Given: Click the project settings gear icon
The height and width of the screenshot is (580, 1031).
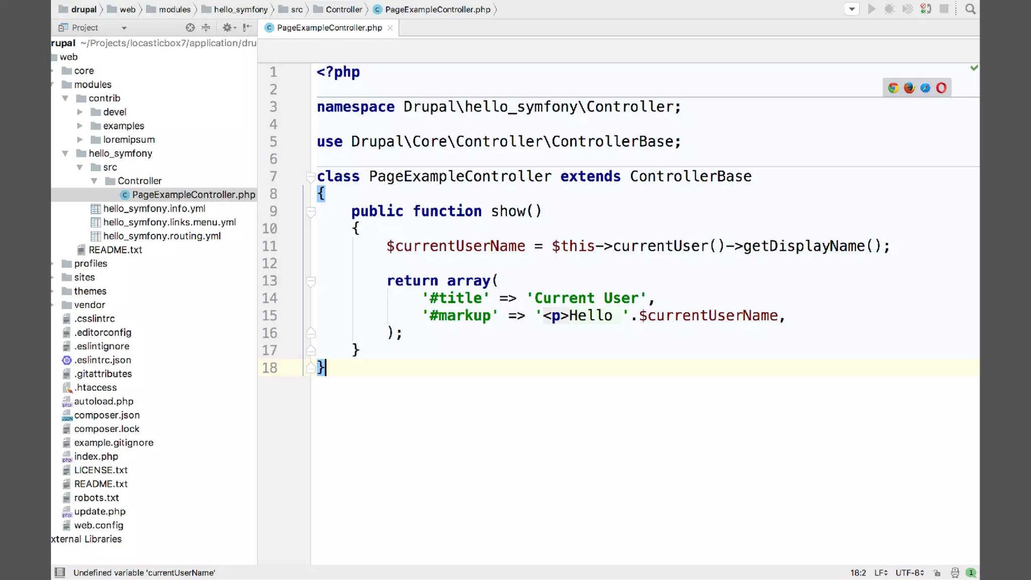Looking at the screenshot, I should [228, 28].
